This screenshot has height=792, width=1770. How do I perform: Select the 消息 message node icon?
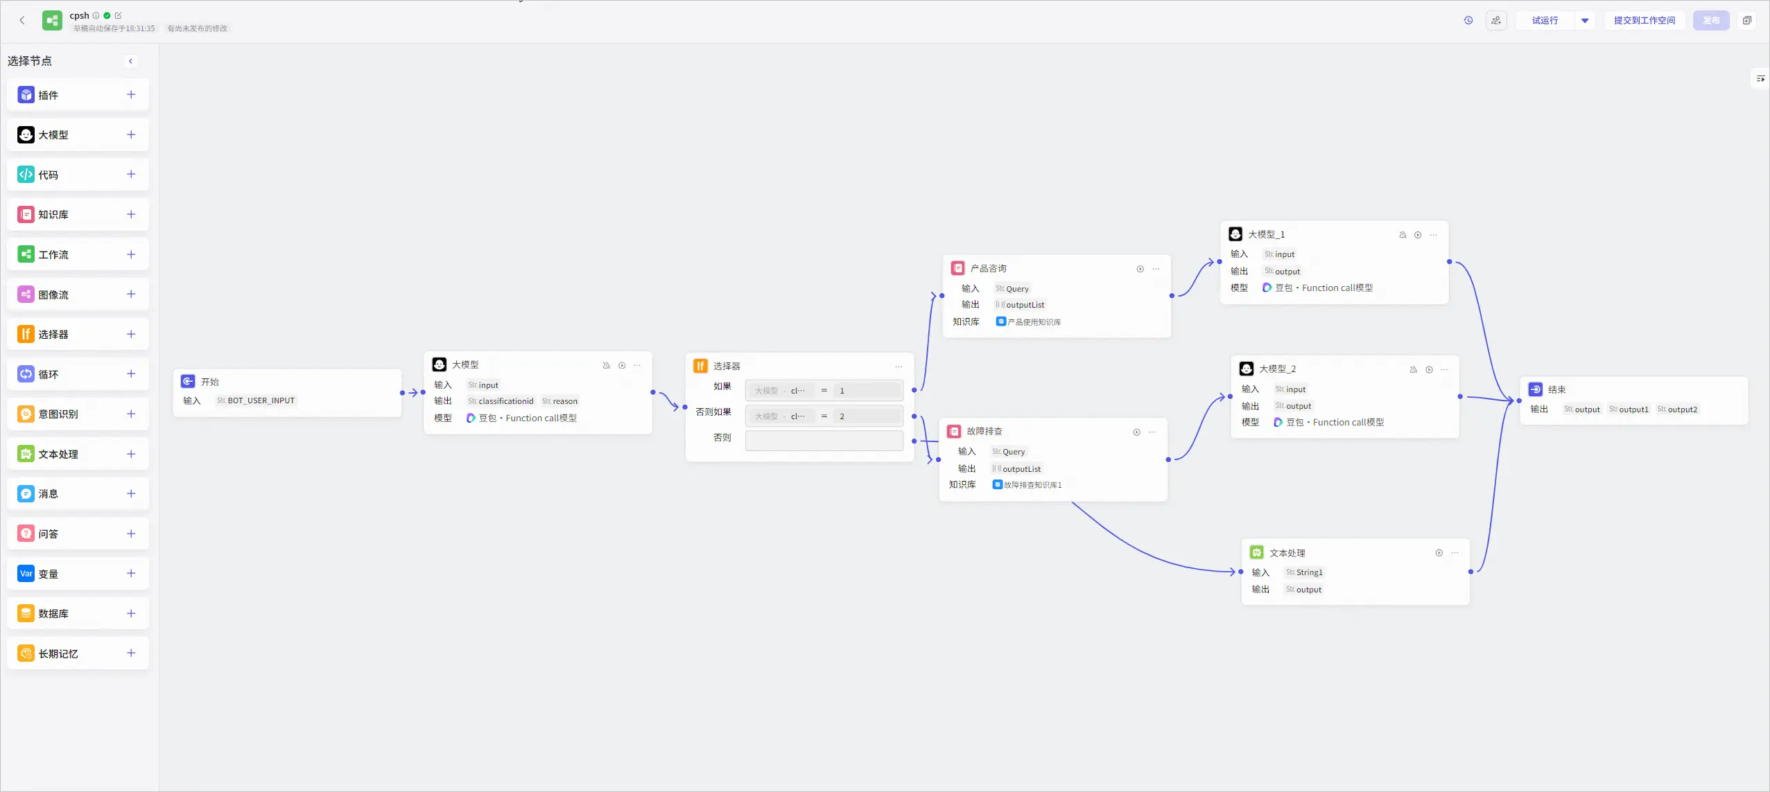point(26,493)
